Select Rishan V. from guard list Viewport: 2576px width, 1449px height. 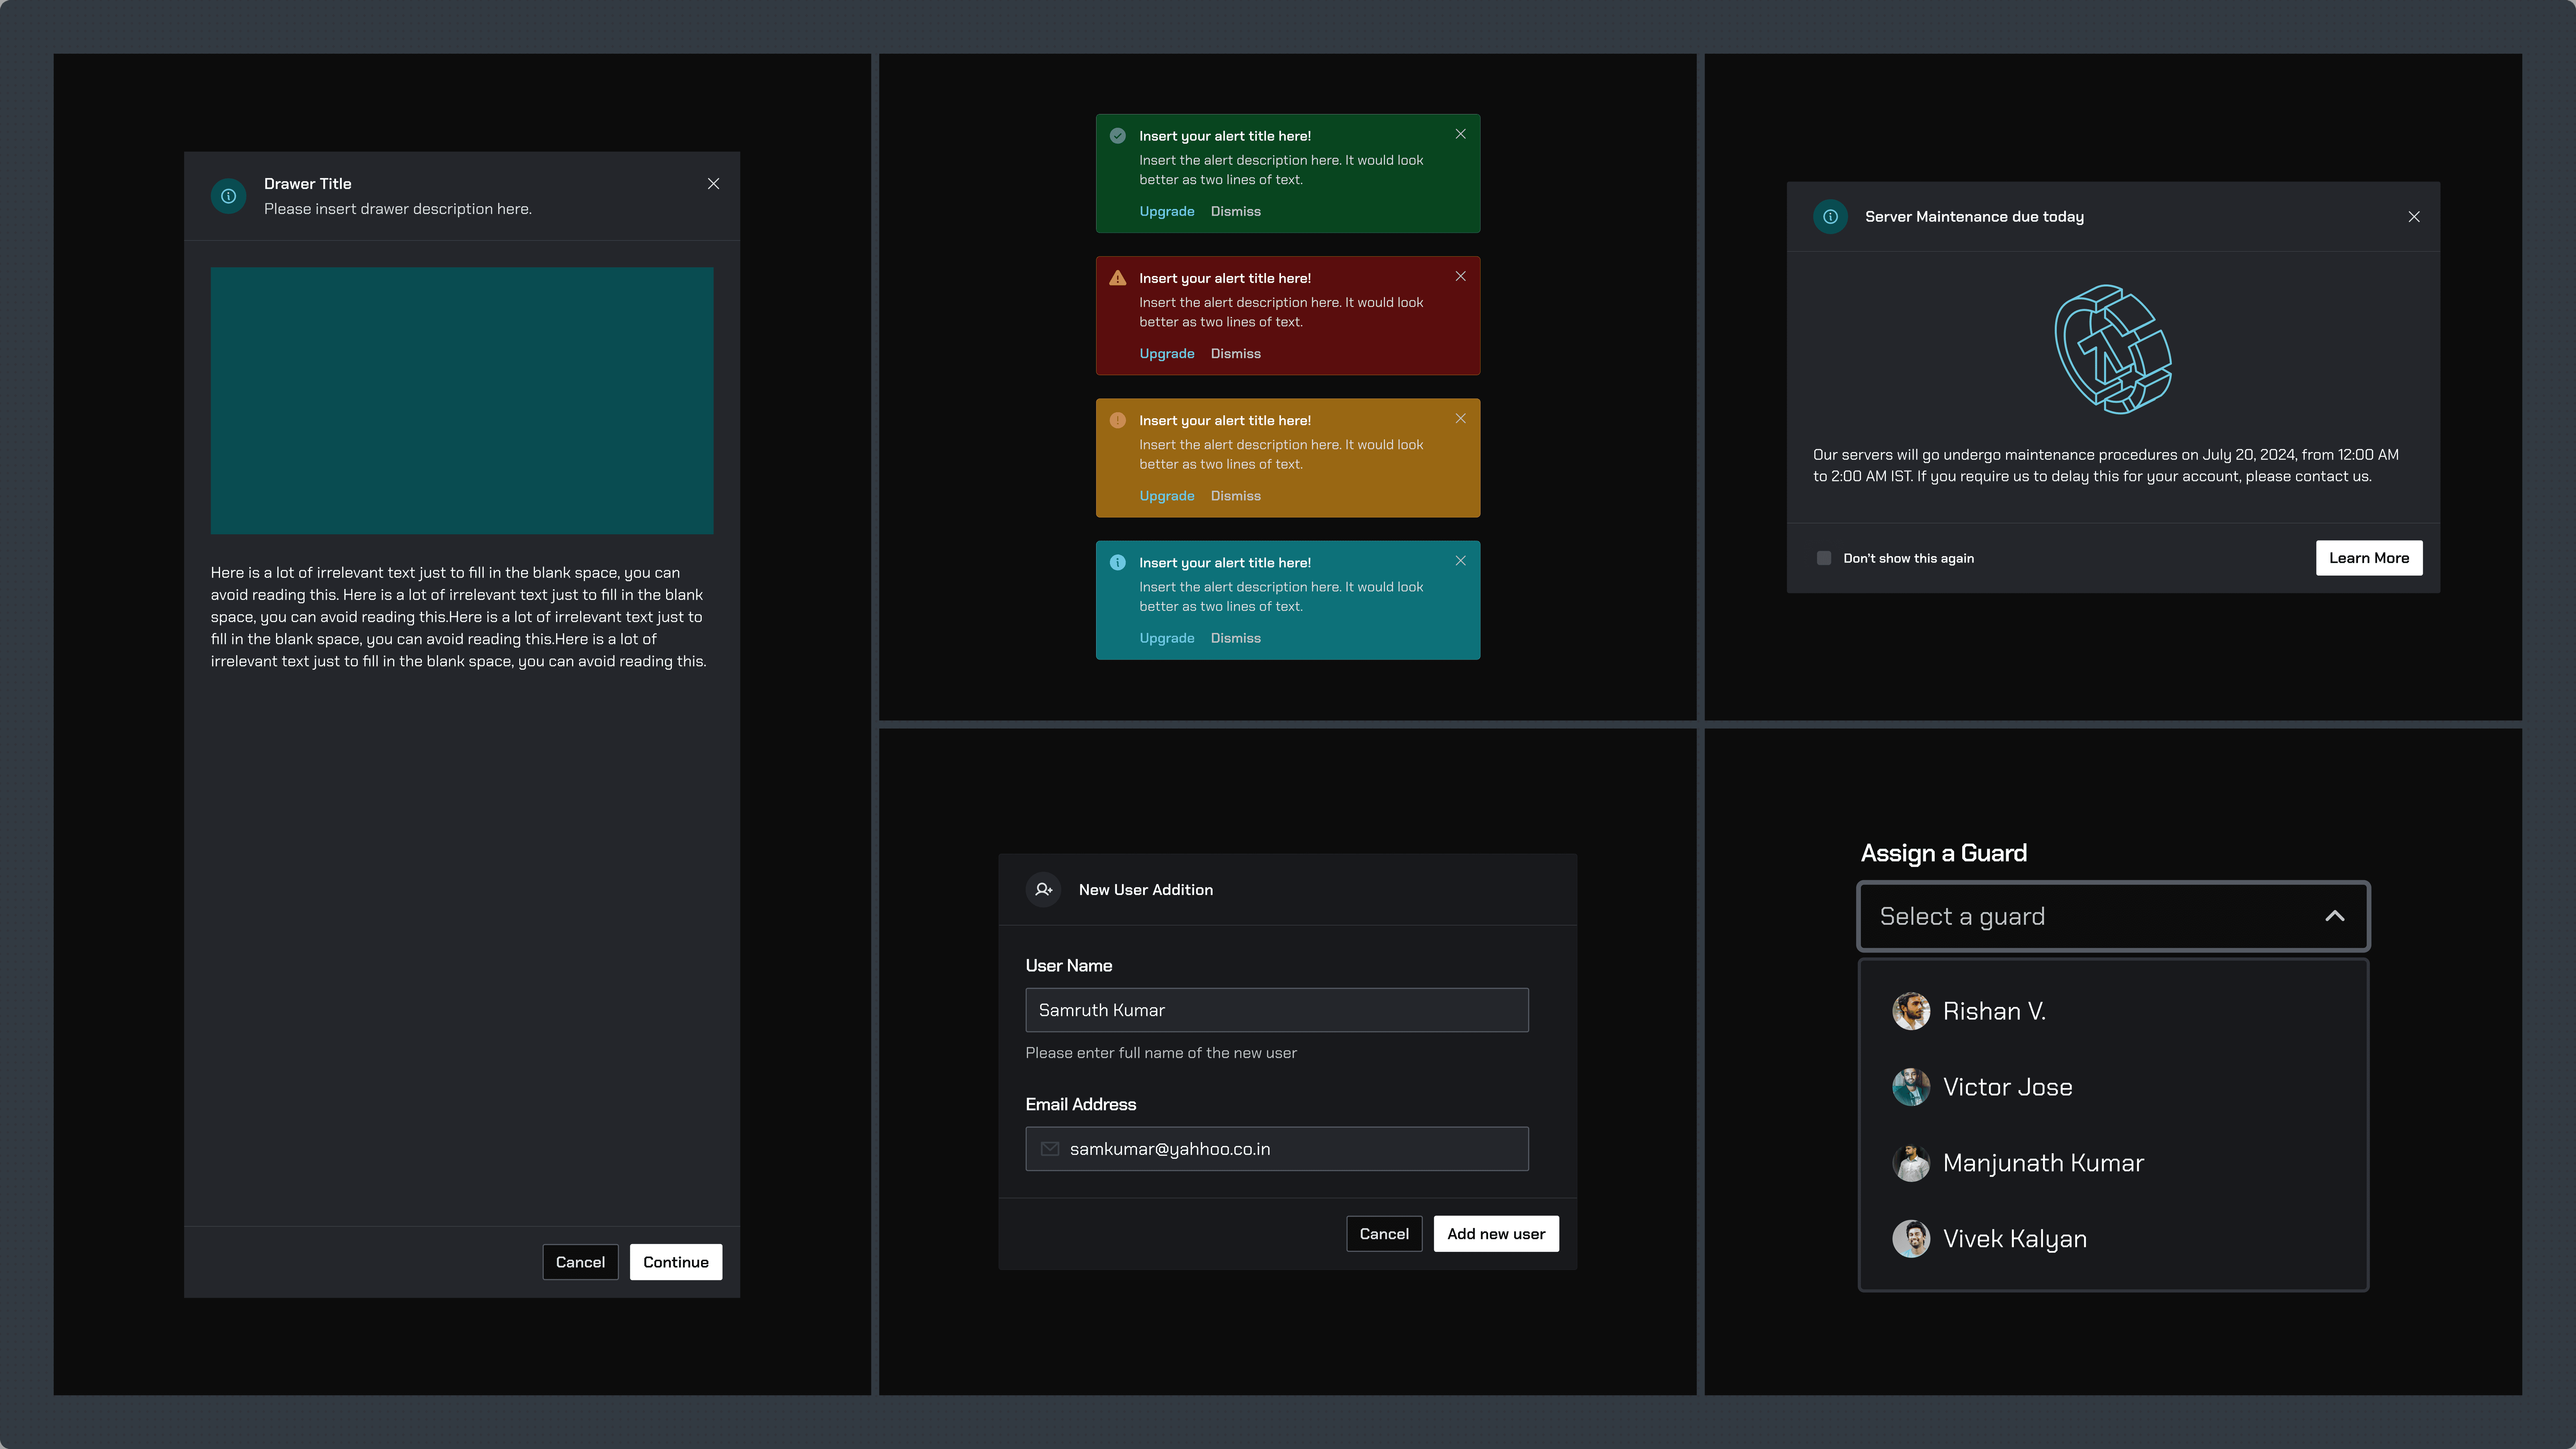[x=2113, y=1011]
